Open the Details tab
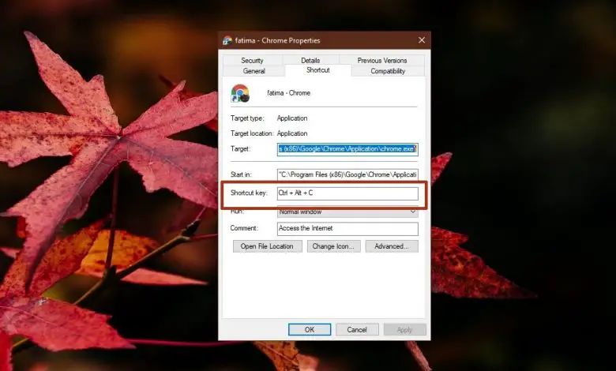 [x=310, y=61]
